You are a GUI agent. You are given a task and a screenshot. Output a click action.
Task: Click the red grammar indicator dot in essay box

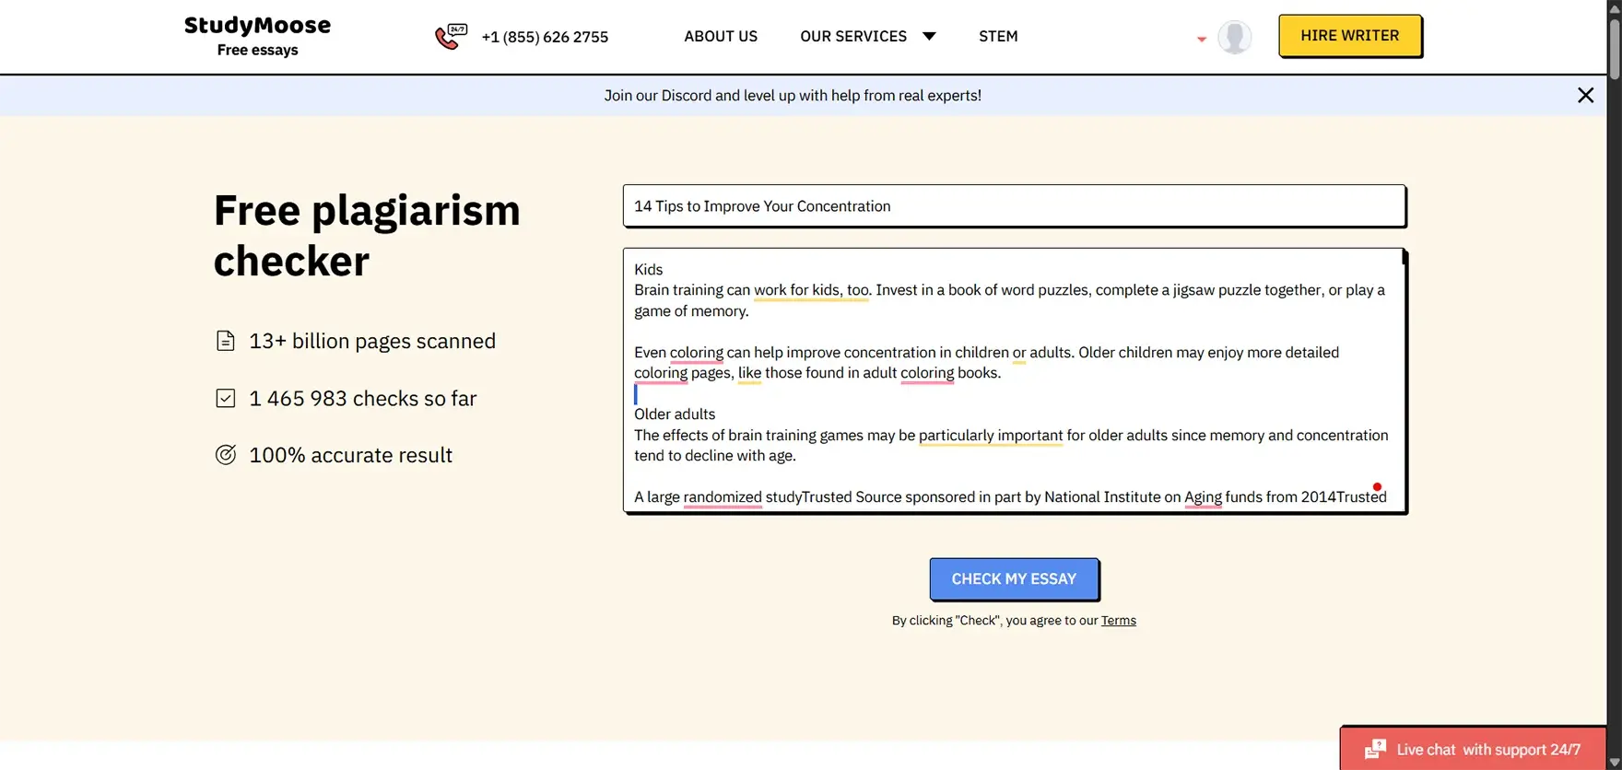coord(1377,487)
